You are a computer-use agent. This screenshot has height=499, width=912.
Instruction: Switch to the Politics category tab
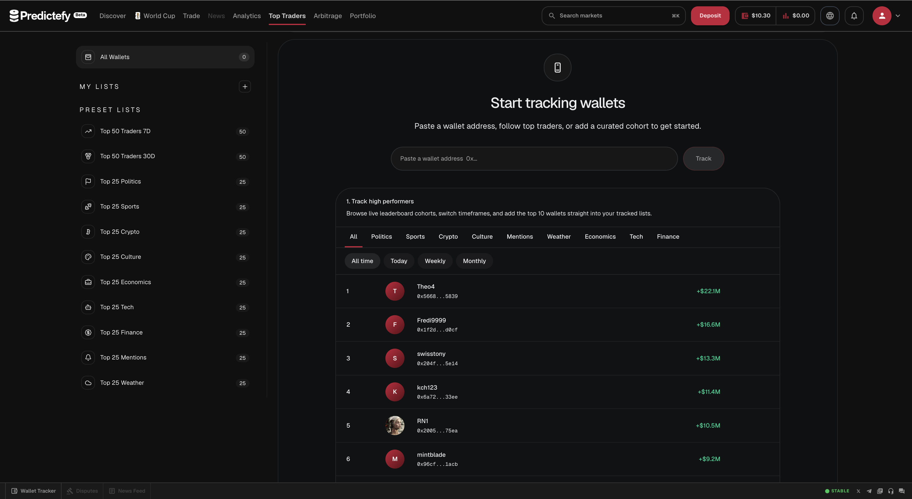pyautogui.click(x=381, y=237)
